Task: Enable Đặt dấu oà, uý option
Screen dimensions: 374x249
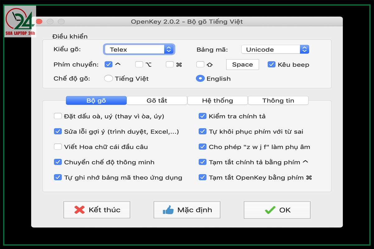Action: pyautogui.click(x=58, y=116)
